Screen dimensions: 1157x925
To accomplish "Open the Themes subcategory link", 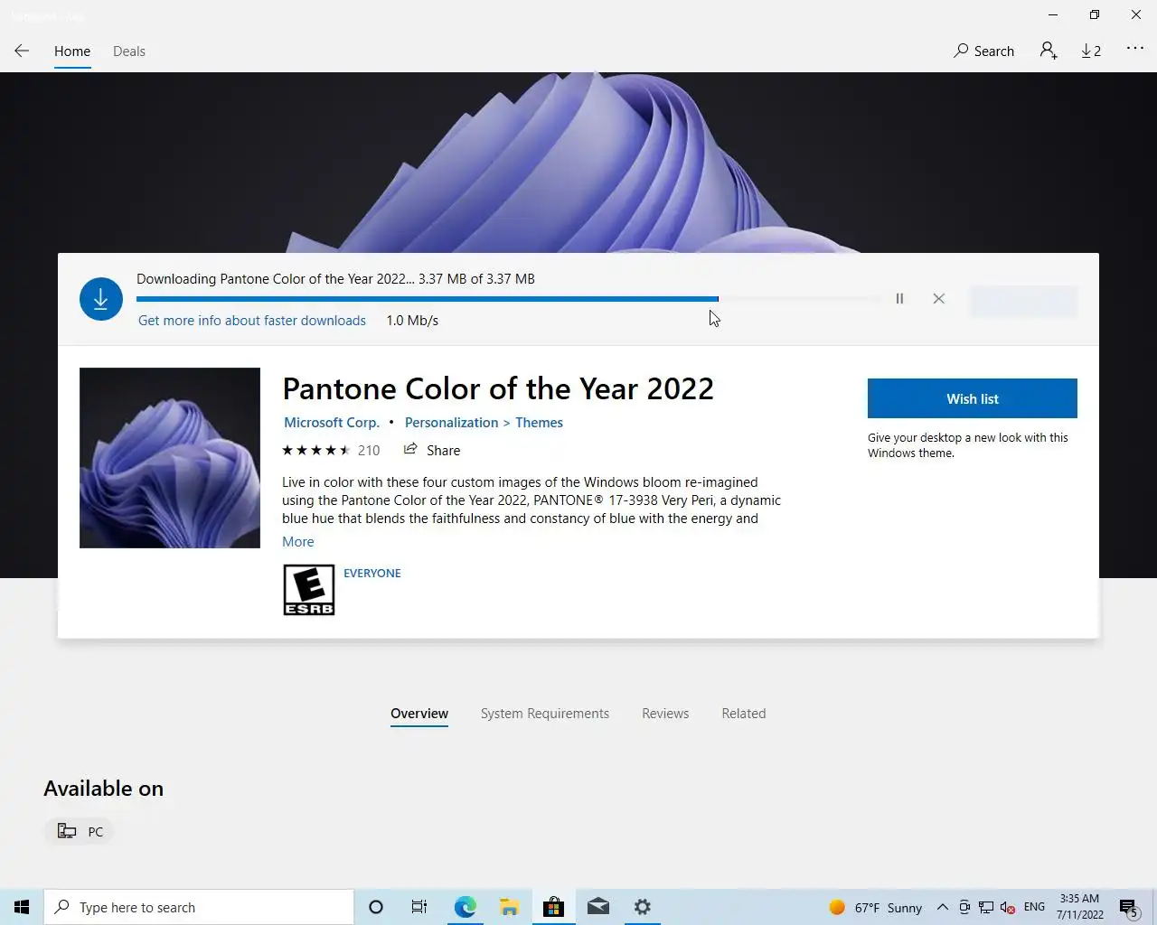I will pos(539,423).
